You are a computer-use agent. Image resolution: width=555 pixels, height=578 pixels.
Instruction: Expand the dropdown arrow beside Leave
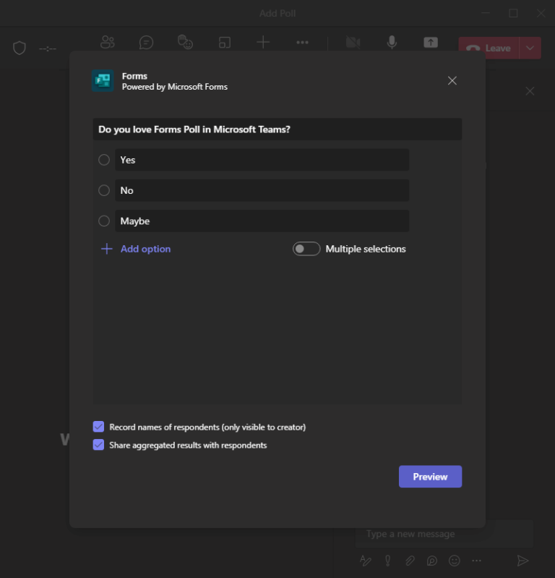530,48
